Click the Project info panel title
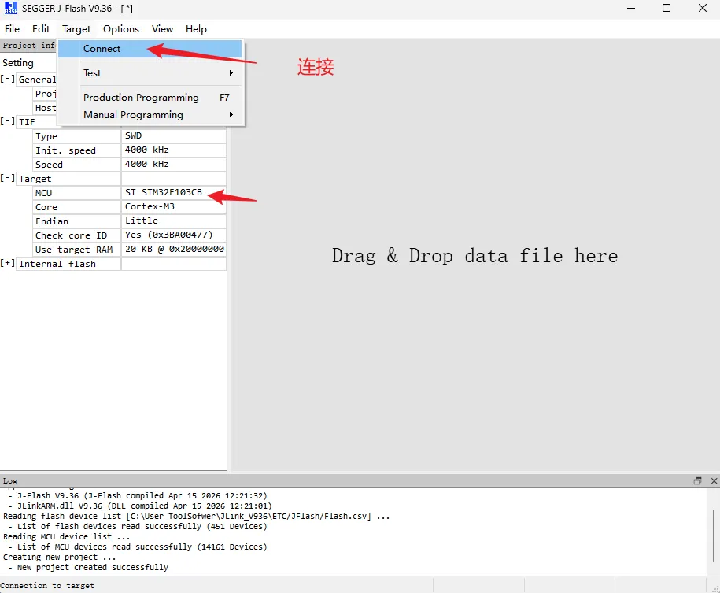This screenshot has height=593, width=720. [x=28, y=45]
